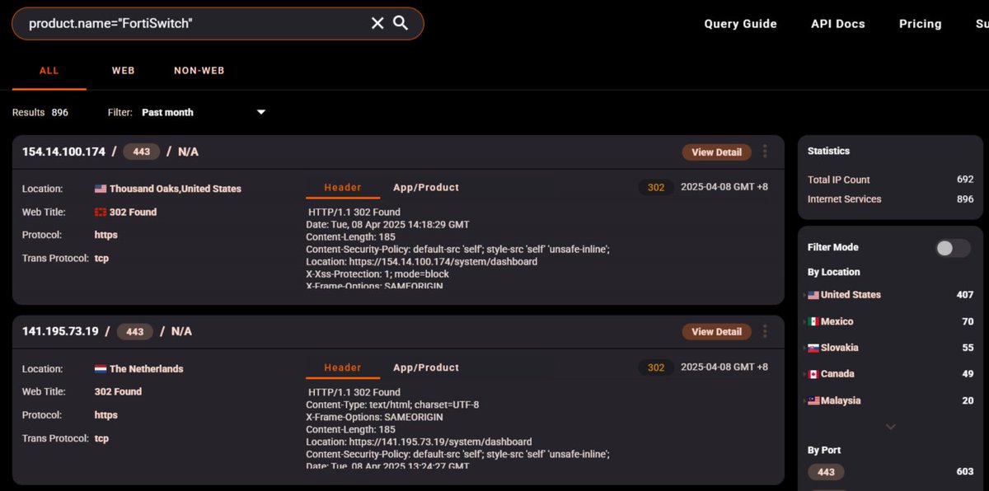Select App/Product tab for 141.195.73.19

(426, 367)
